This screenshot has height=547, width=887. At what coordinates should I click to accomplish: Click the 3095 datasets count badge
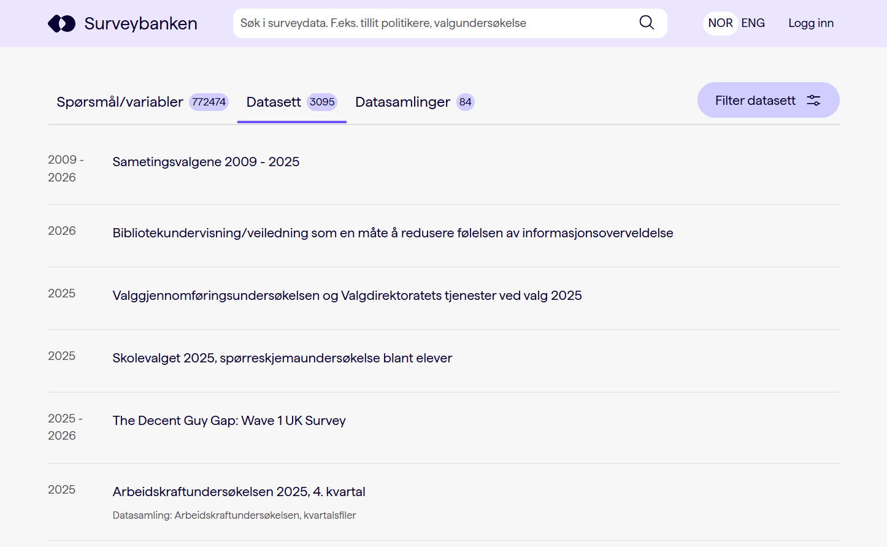[x=322, y=102]
